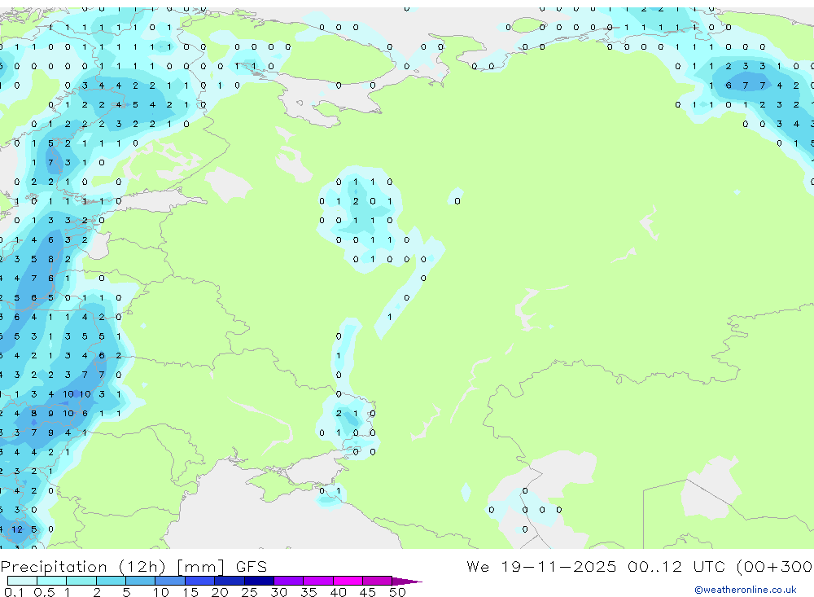Viewport: 814px width, 597px height.
Task: Click the '30' legend scale label
Action: click(278, 592)
